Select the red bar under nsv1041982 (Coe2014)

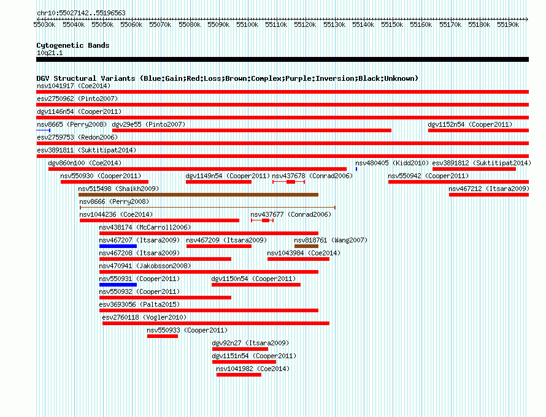tap(239, 375)
